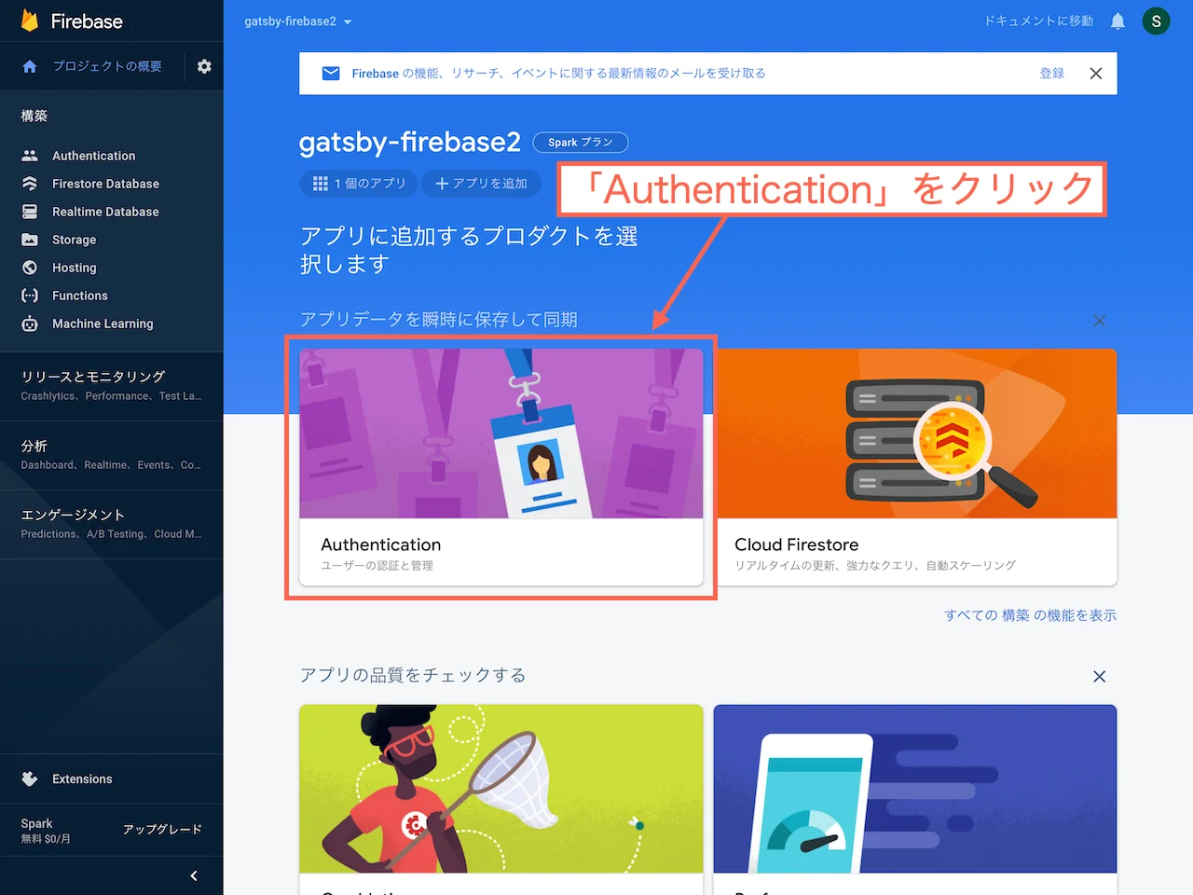Open the gatsby-firebase2 project dropdown
1193x895 pixels.
296,21
